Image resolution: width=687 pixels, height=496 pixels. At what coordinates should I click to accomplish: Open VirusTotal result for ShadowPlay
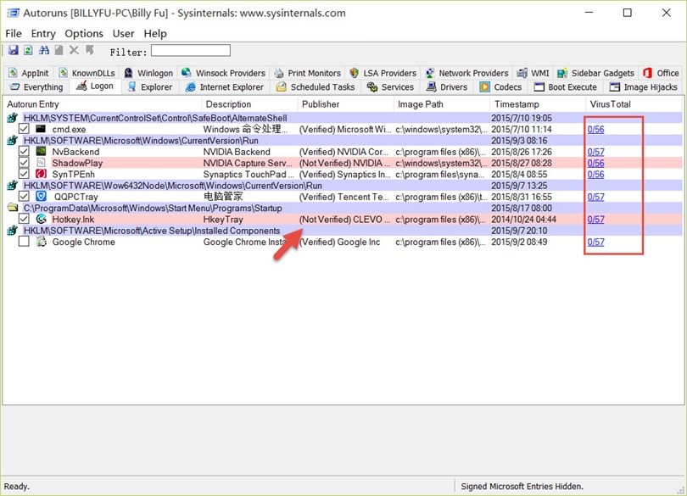(596, 163)
